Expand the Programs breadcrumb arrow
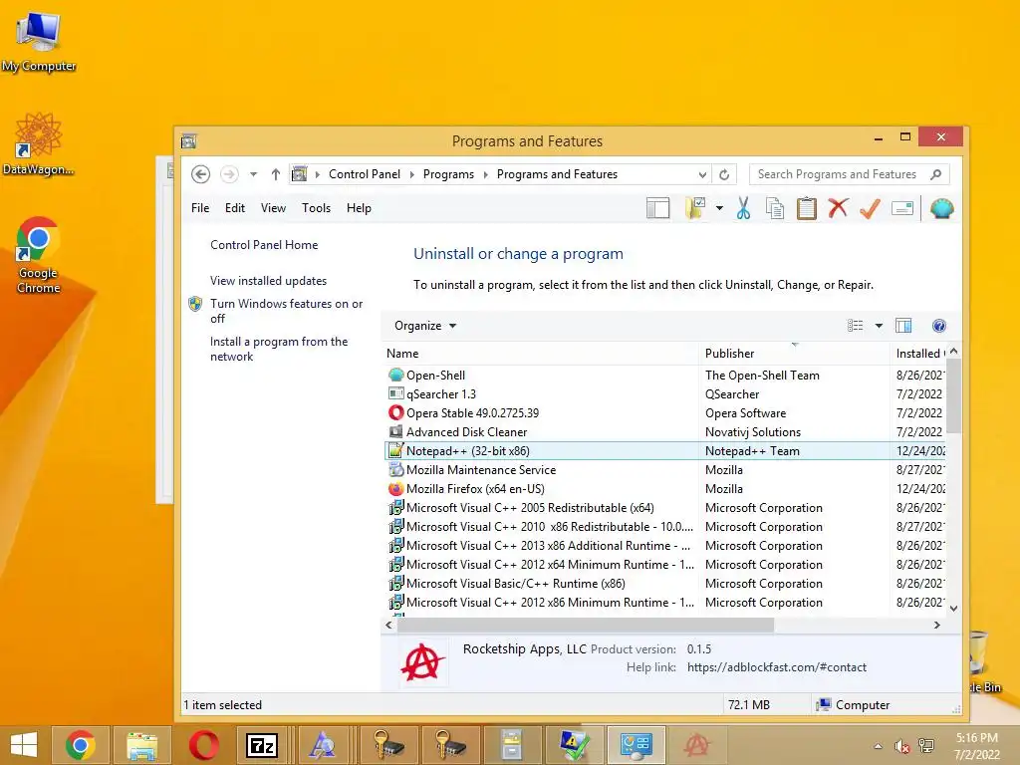The width and height of the screenshot is (1020, 765). pyautogui.click(x=485, y=174)
